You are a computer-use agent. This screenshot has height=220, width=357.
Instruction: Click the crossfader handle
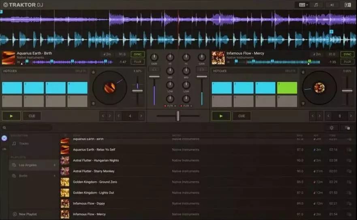pyautogui.click(x=178, y=116)
